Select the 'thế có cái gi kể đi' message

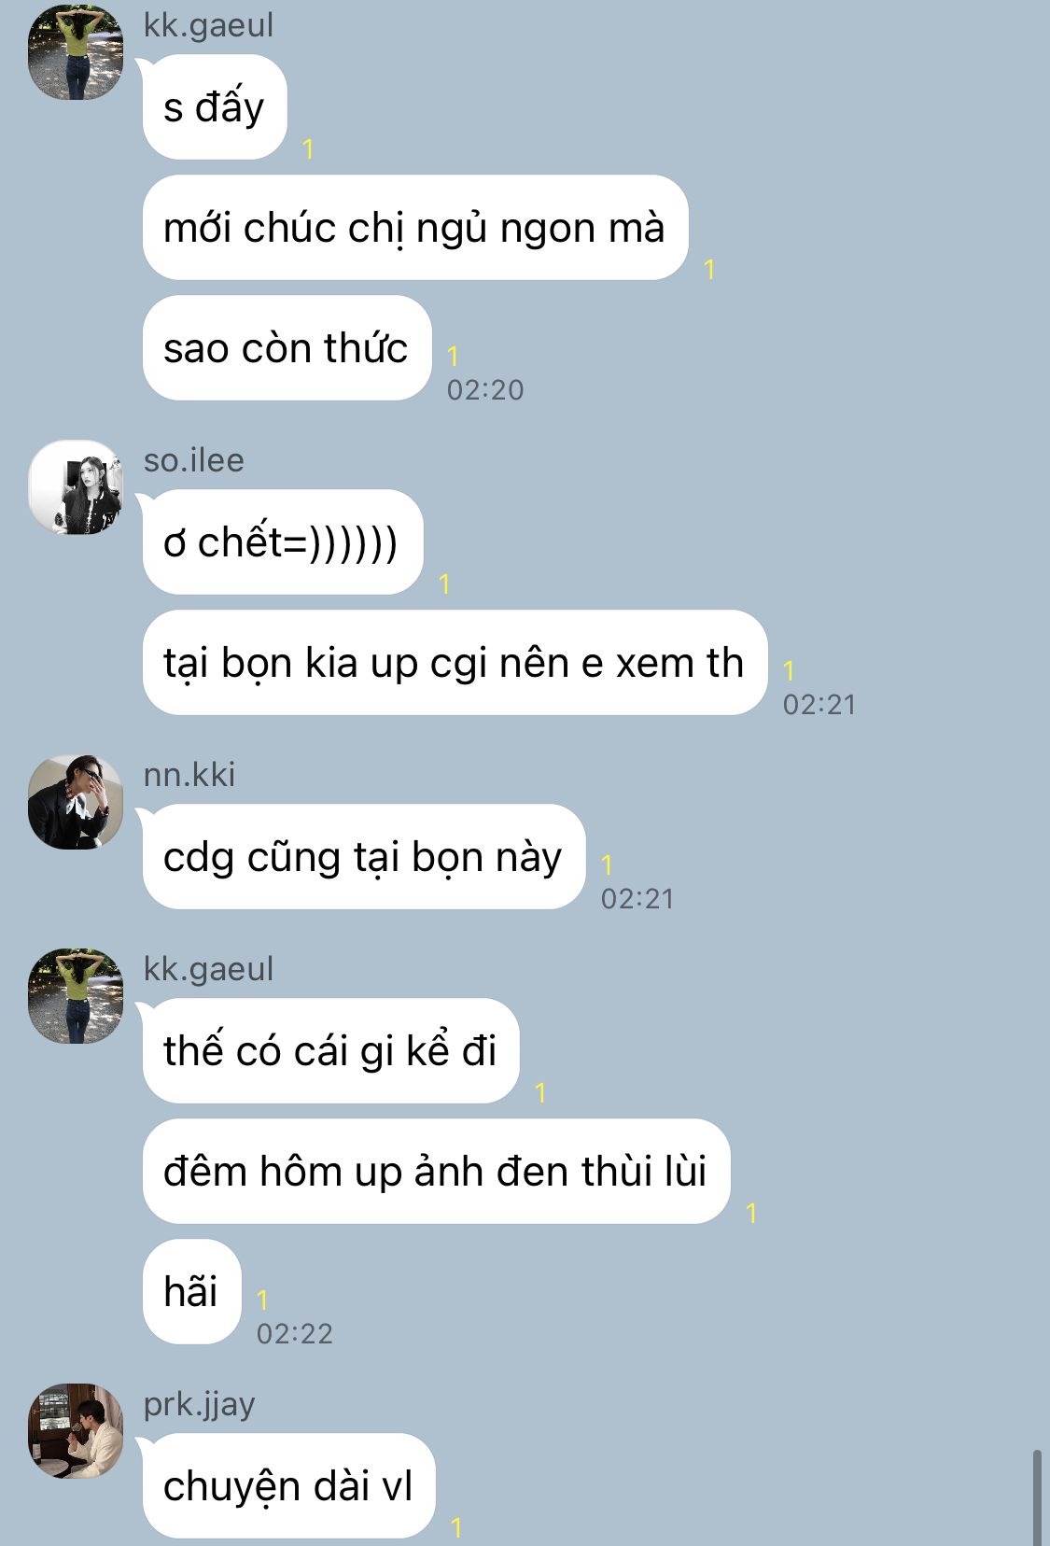pyautogui.click(x=330, y=1051)
